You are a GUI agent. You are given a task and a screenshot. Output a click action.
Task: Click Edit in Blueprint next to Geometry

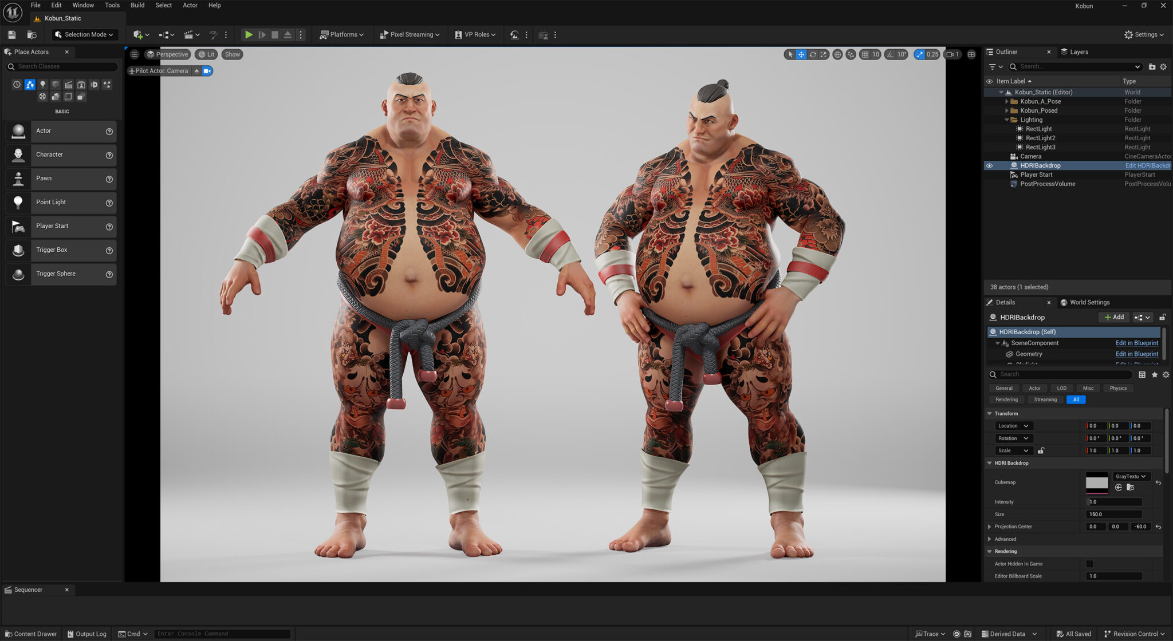coord(1136,354)
